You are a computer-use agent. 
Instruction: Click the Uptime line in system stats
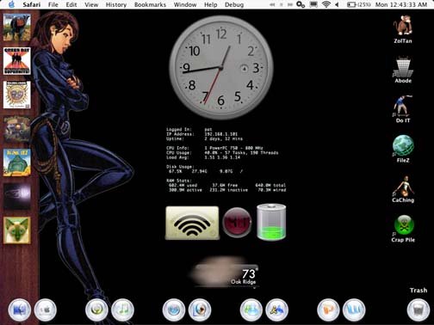point(204,138)
